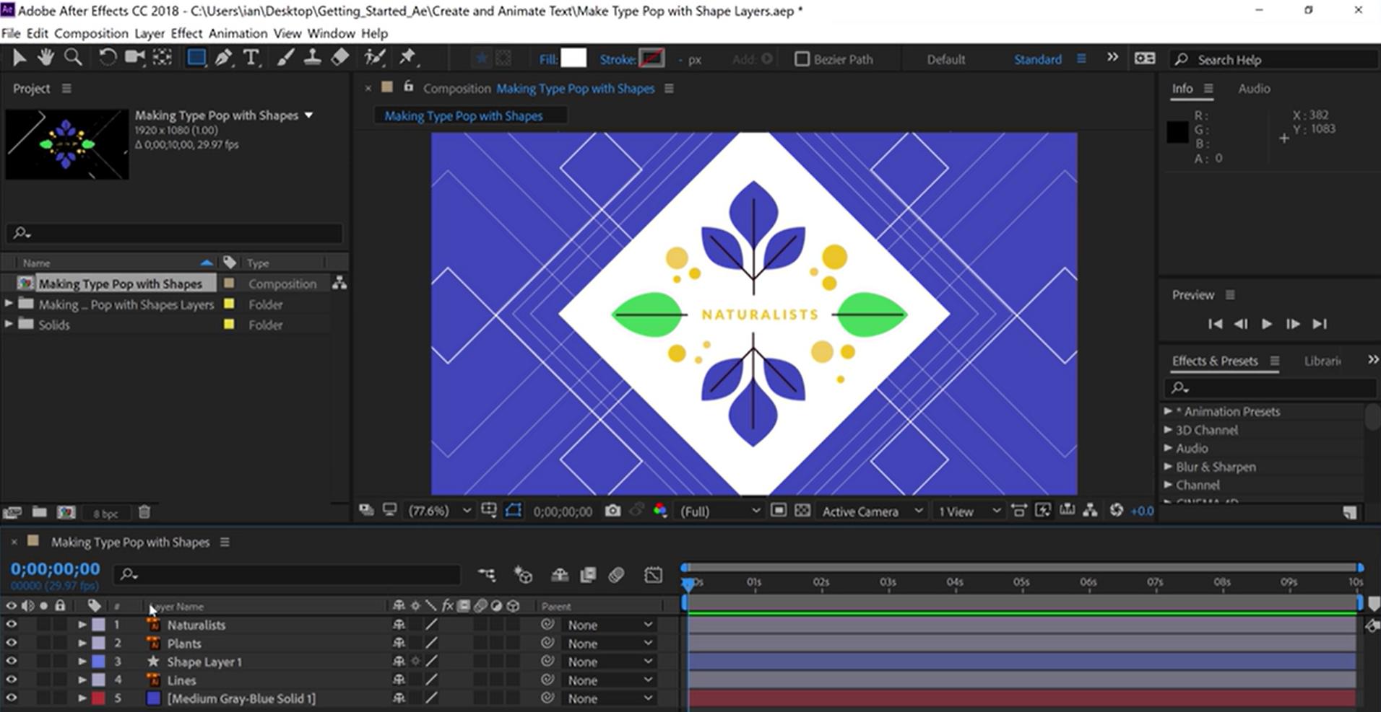Select the Hand tool
The width and height of the screenshot is (1381, 712).
tap(46, 58)
